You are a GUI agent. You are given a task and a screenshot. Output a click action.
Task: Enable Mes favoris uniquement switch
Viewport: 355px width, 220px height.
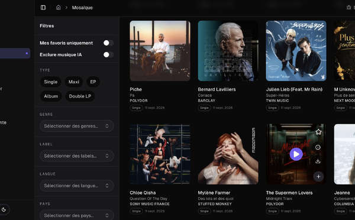(x=108, y=43)
